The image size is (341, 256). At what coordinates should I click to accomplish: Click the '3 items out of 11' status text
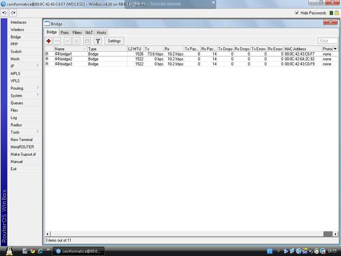[x=58, y=240]
